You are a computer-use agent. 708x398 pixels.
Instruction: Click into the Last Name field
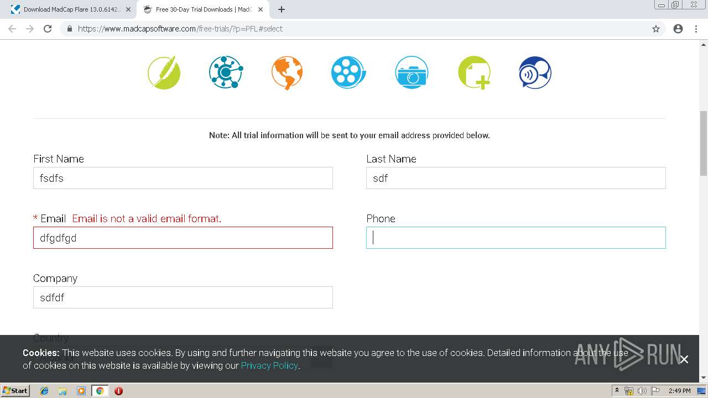click(x=516, y=178)
